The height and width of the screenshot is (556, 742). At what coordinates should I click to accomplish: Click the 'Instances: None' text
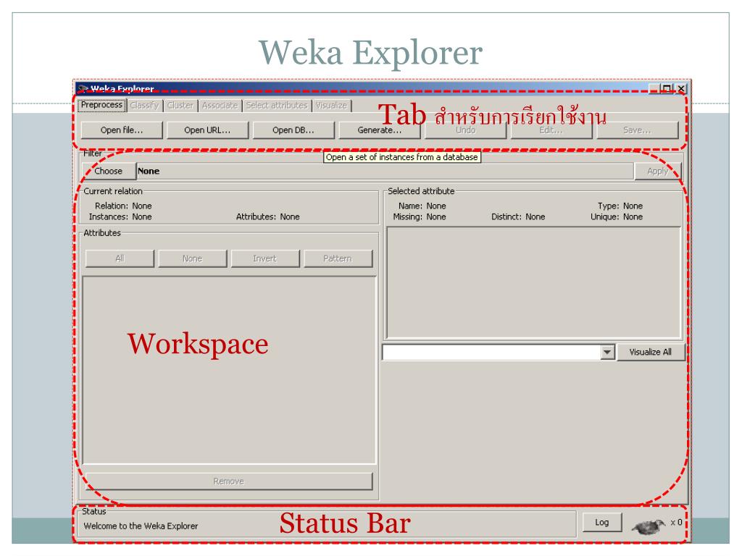click(120, 217)
